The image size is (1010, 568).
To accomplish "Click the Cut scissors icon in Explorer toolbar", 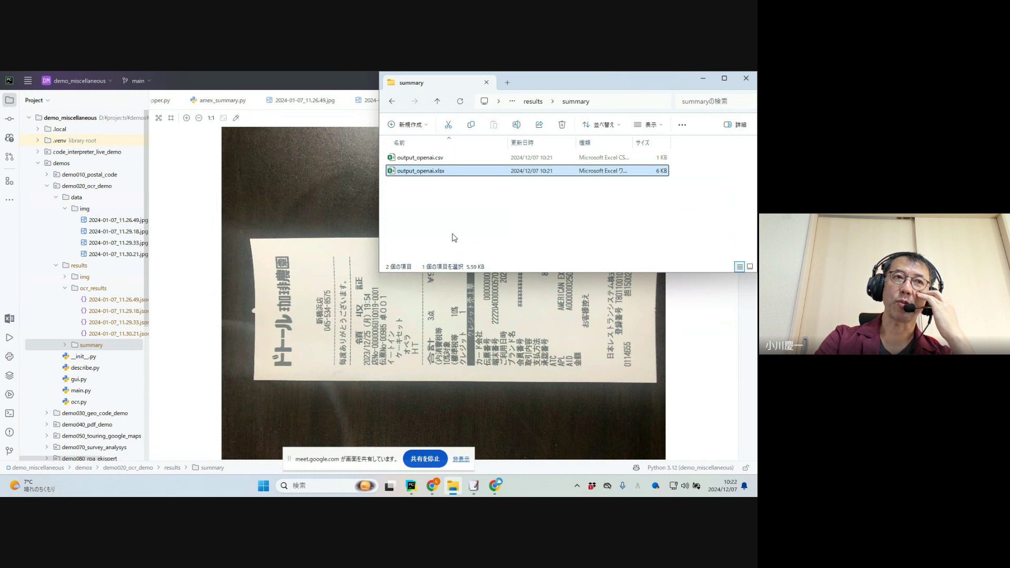I will coord(448,125).
